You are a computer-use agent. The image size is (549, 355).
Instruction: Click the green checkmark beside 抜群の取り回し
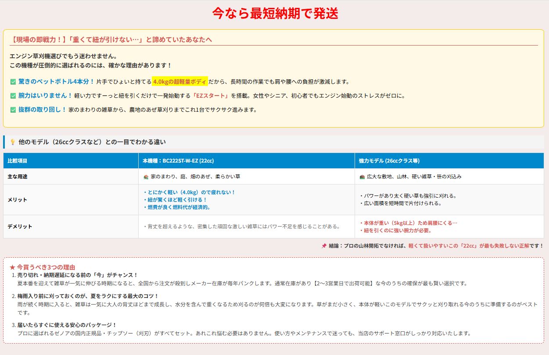[x=13, y=110]
